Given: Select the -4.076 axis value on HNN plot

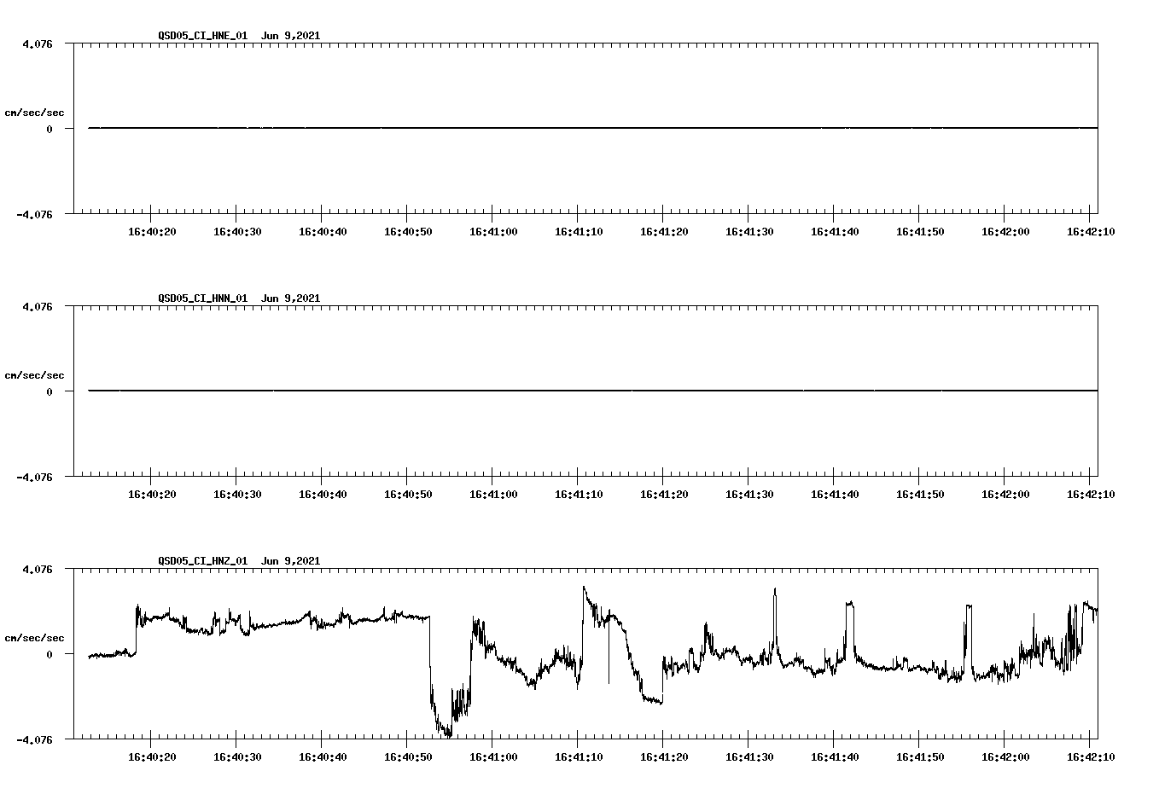Looking at the screenshot, I should tap(34, 478).
